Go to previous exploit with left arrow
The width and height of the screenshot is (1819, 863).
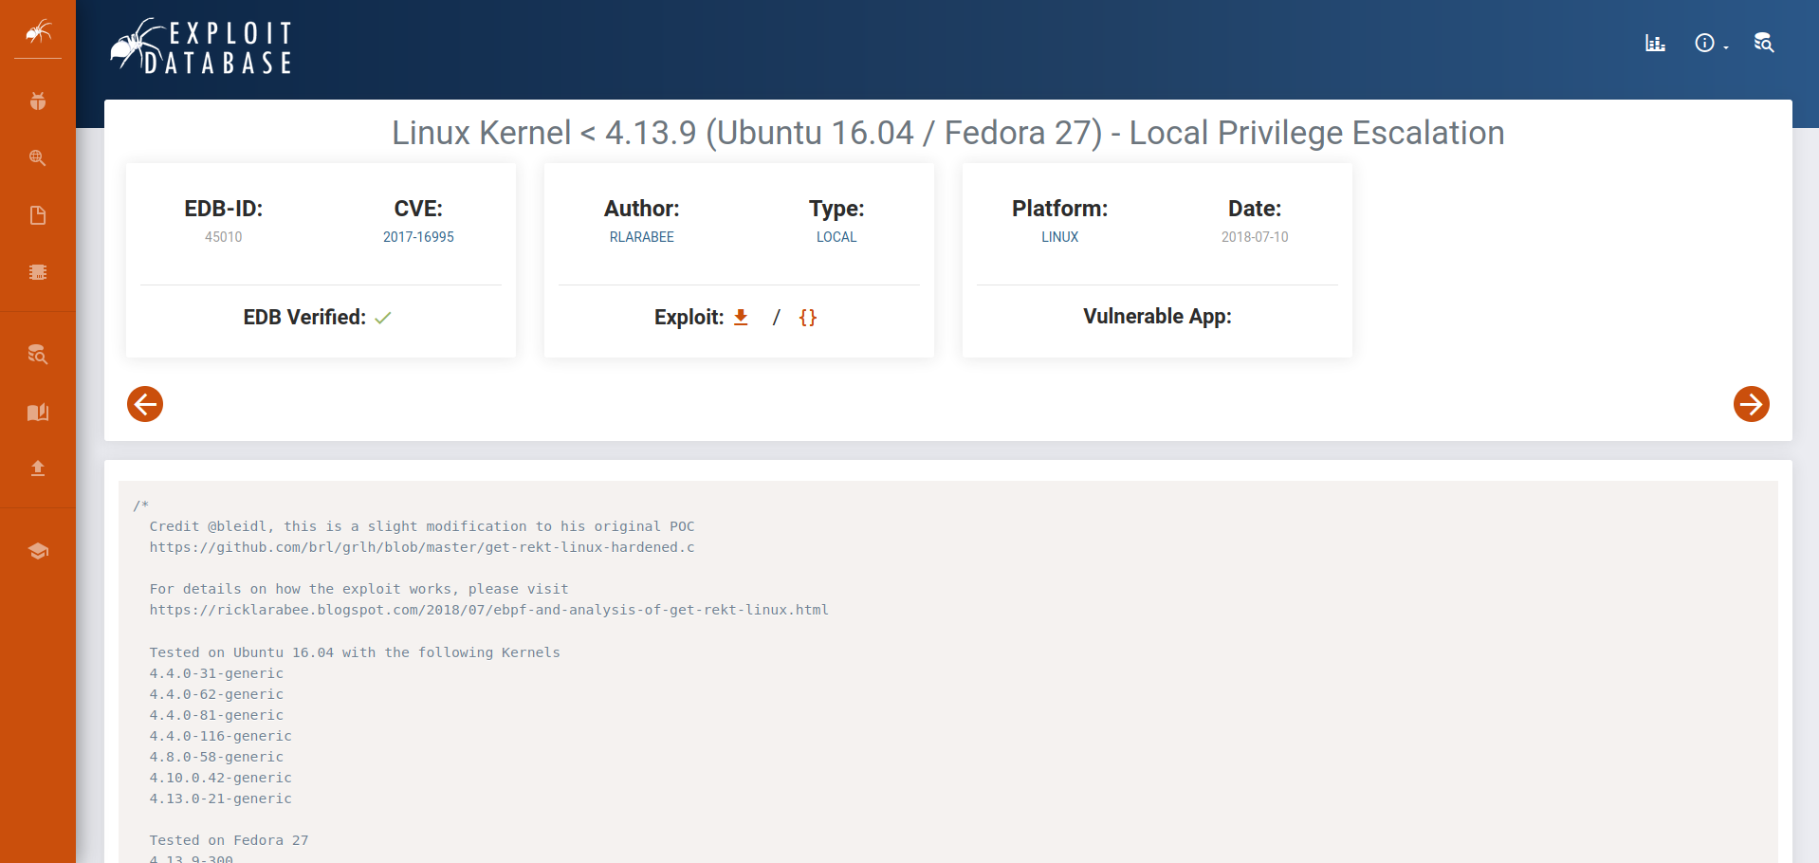[145, 404]
